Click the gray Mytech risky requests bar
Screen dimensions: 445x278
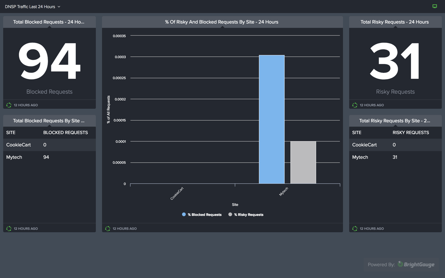click(x=303, y=162)
